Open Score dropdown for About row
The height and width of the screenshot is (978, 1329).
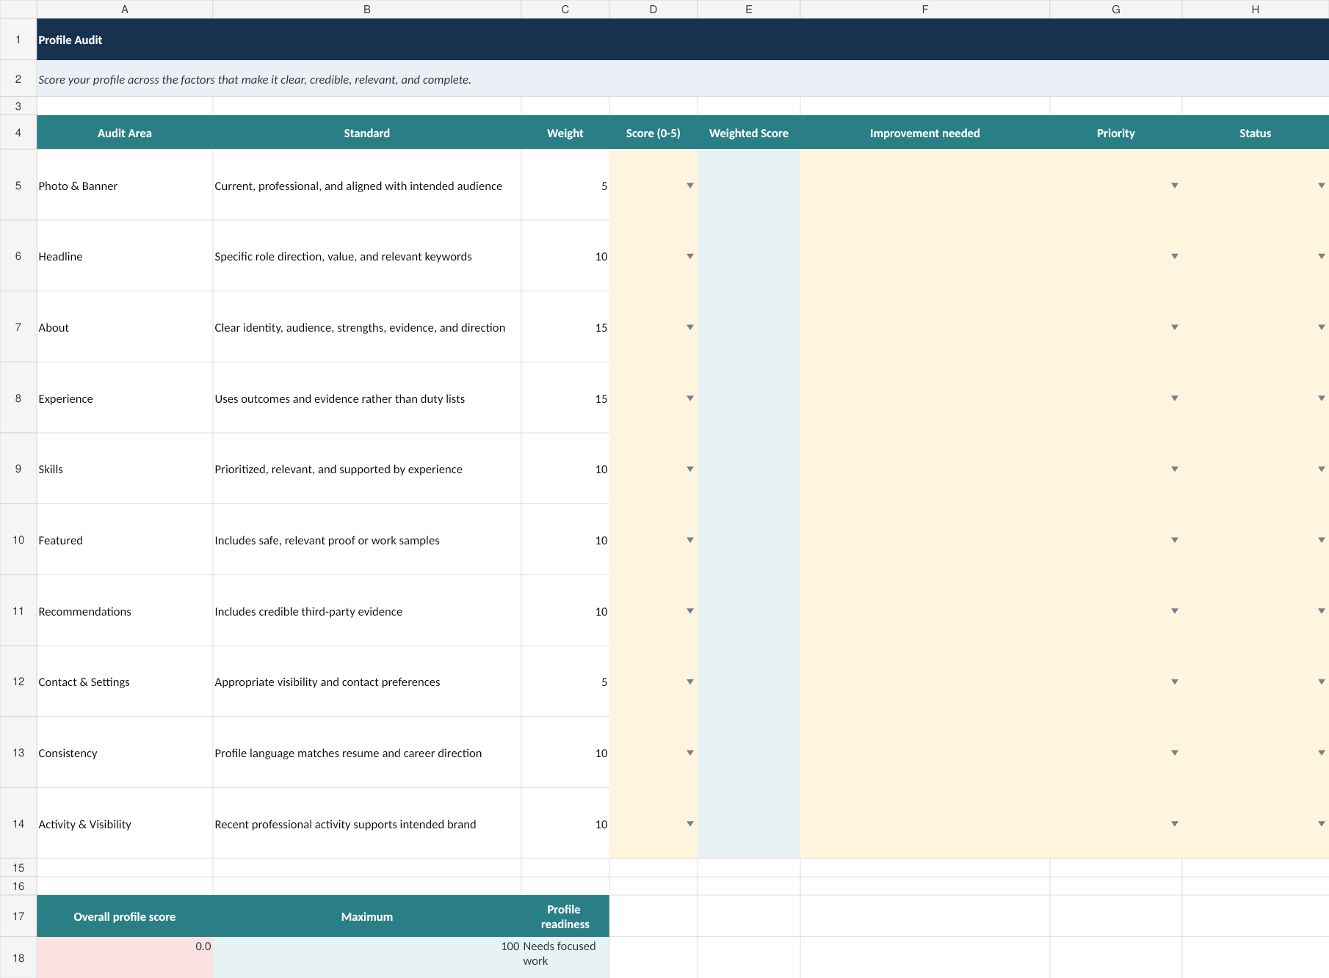690,327
